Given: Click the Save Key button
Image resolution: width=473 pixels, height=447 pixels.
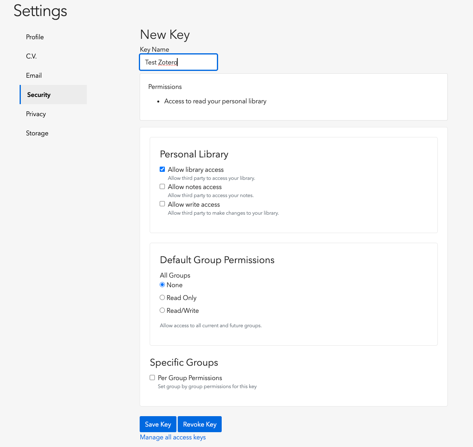Looking at the screenshot, I should (x=158, y=424).
